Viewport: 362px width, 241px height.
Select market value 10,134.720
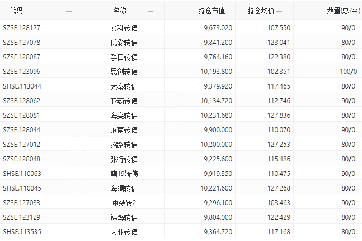click(217, 101)
